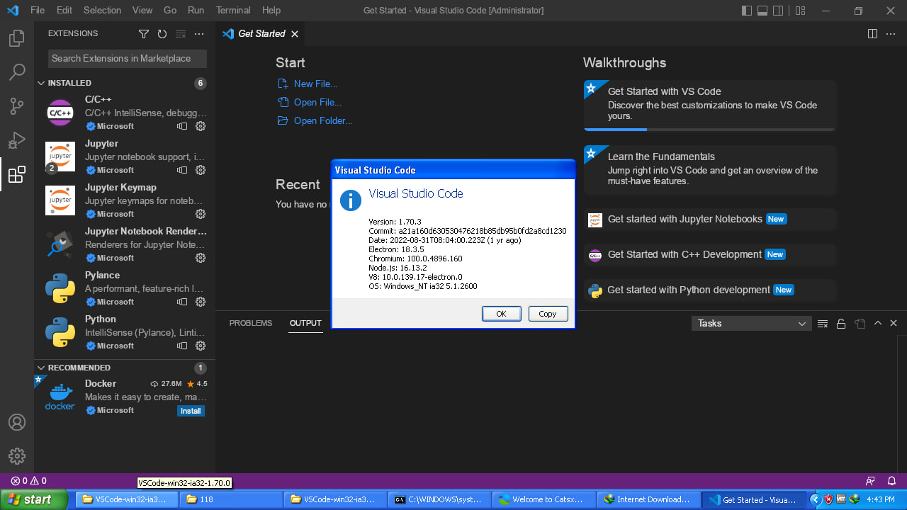The width and height of the screenshot is (907, 510).
Task: Open manage gear for Pylance extension
Action: click(201, 302)
